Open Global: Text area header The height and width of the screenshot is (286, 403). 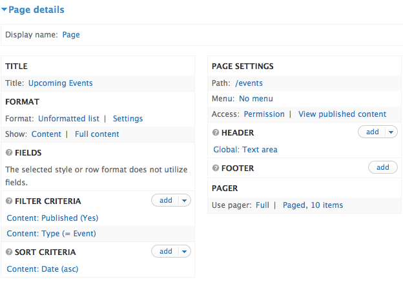(x=245, y=150)
